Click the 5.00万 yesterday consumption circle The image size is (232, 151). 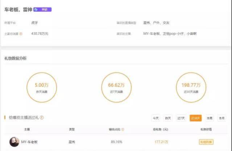coord(42,87)
